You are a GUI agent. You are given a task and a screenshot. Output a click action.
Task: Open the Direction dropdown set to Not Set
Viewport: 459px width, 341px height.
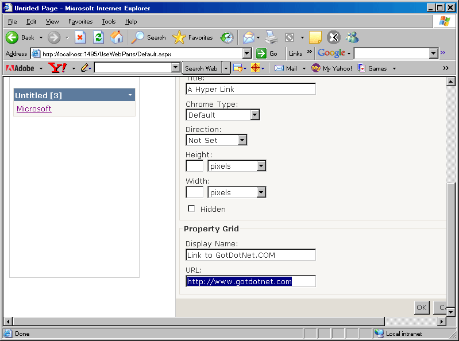coord(242,140)
